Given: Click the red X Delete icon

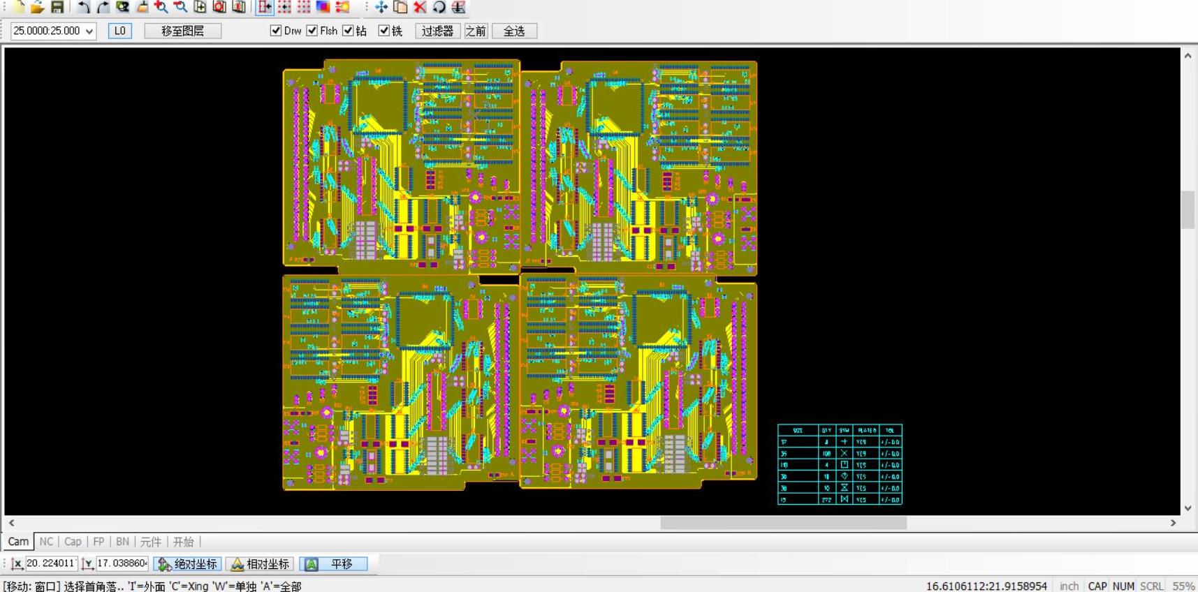Looking at the screenshot, I should (x=420, y=7).
